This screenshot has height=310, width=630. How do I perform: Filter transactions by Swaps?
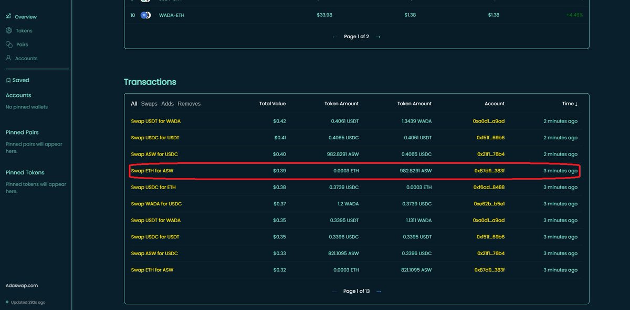[149, 104]
